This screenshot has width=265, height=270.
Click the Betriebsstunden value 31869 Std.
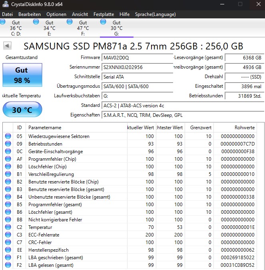245,96
